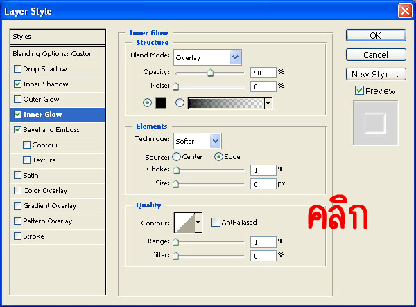Enable the Anti-aliased checkbox
416x307 pixels.
(x=216, y=222)
